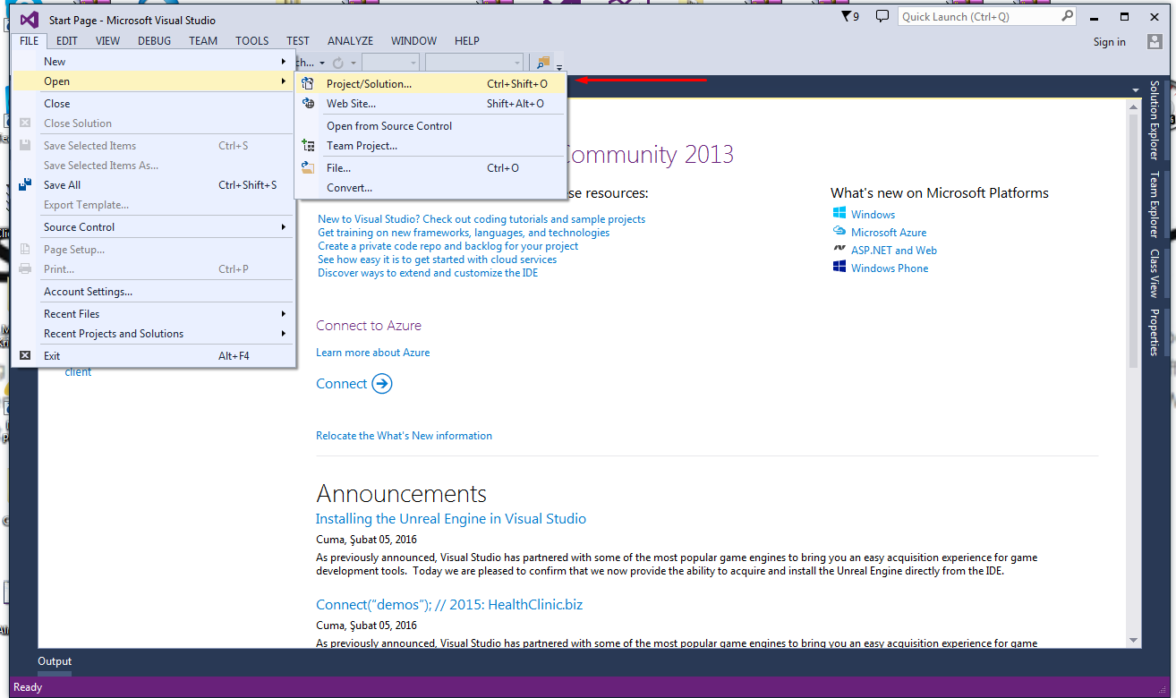
Task: Open the WINDOW menu
Action: 414,40
